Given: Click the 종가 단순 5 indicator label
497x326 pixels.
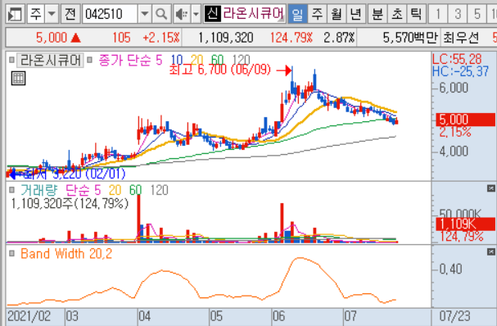Looking at the screenshot, I should click(130, 60).
